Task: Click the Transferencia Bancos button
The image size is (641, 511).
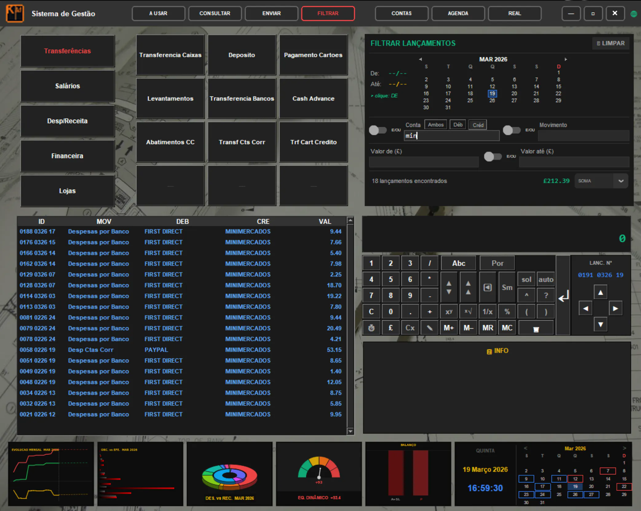Action: pyautogui.click(x=242, y=99)
